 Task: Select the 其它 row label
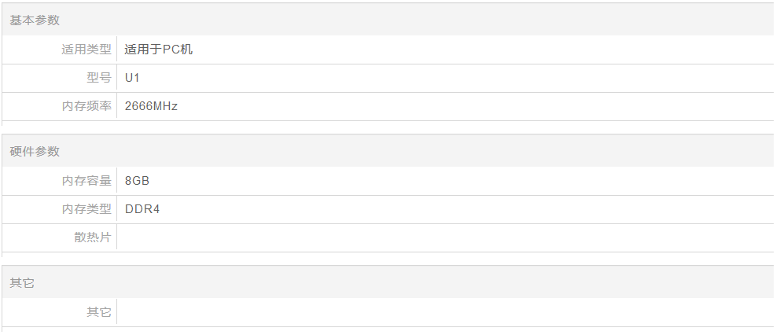[99, 312]
